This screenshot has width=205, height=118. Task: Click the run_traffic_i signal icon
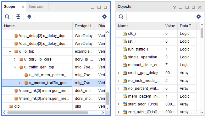tap(125, 49)
